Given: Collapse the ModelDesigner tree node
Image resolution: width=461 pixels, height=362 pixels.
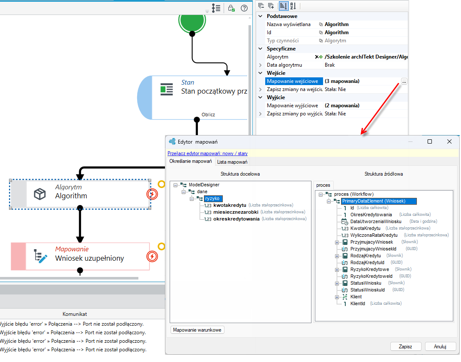Looking at the screenshot, I should click(x=176, y=185).
